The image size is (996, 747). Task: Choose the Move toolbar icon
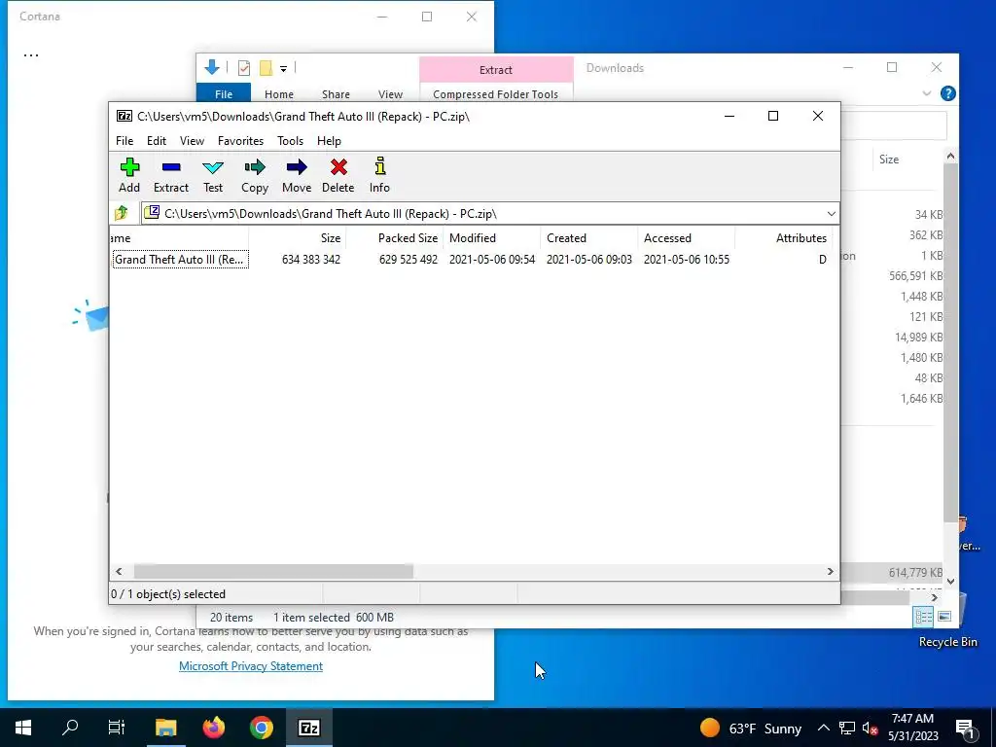297,175
